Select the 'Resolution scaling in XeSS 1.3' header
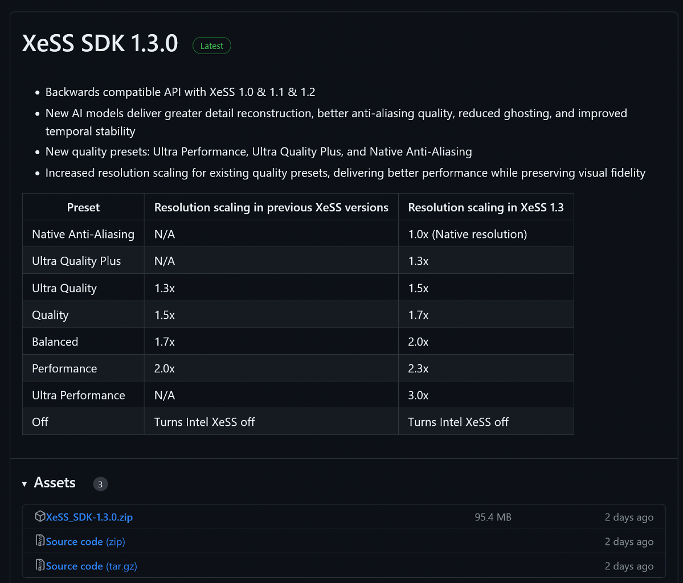 tap(486, 207)
